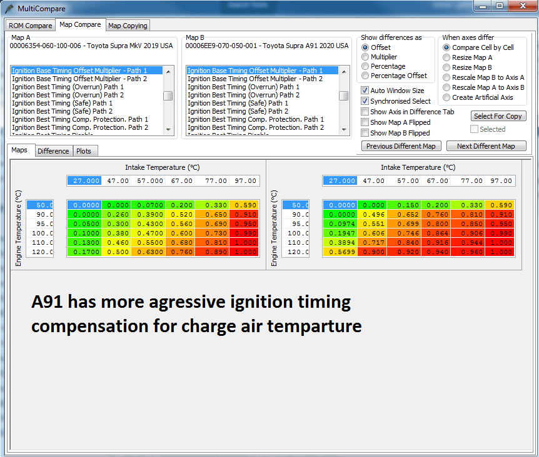The image size is (539, 457).
Task: Click Map A cell value 0.890
Action: (213, 252)
